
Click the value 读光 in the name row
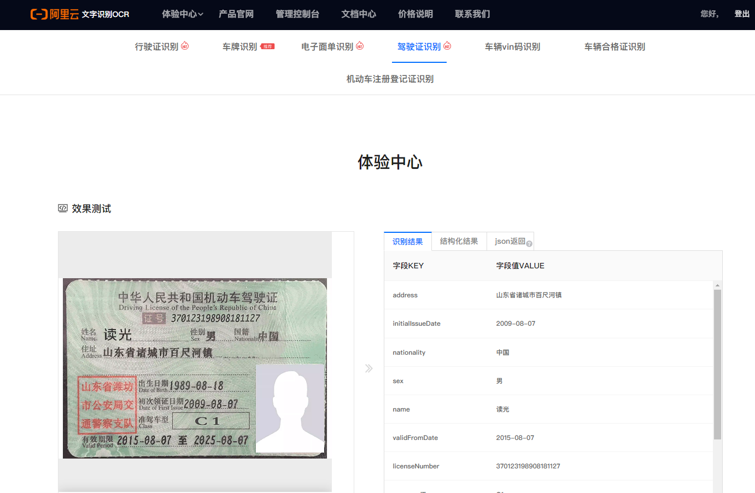(502, 409)
